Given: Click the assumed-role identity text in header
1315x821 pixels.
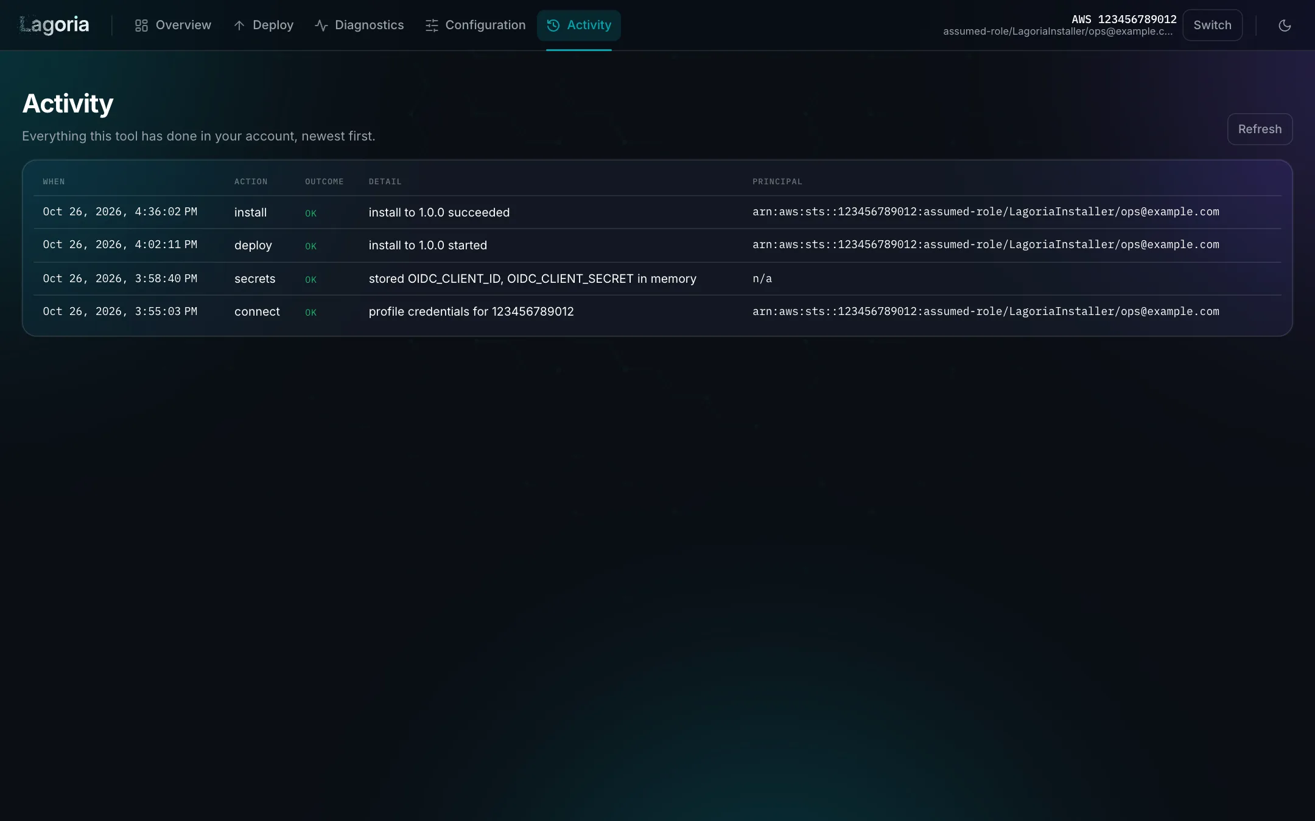Looking at the screenshot, I should (x=1057, y=32).
